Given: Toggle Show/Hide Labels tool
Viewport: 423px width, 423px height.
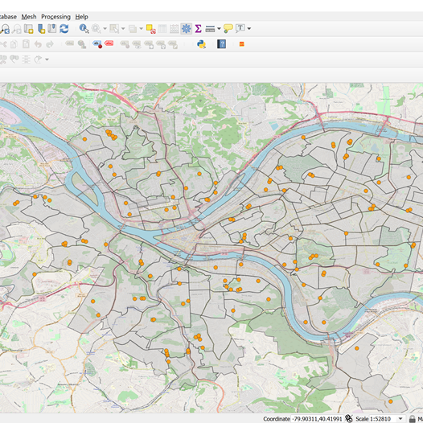Looking at the screenshot, I should tap(137, 44).
